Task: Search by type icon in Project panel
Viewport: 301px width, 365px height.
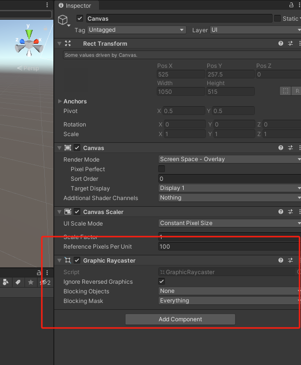Action: click(6, 282)
